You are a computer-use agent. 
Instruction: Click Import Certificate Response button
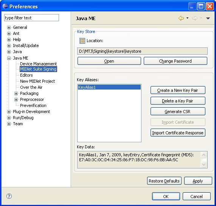tap(178, 133)
